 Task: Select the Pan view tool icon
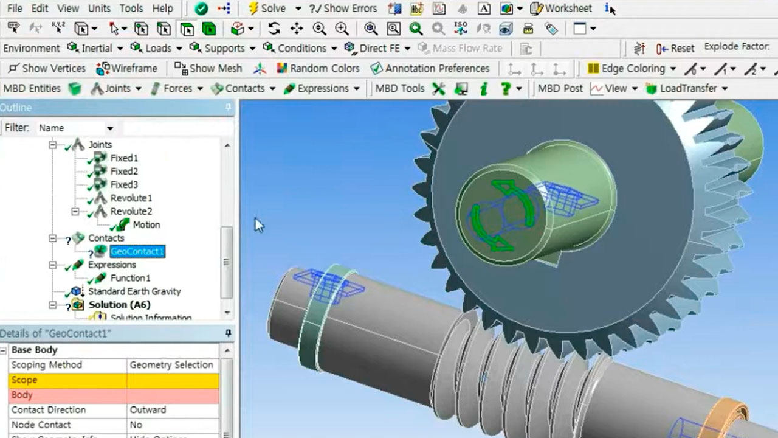tap(297, 29)
